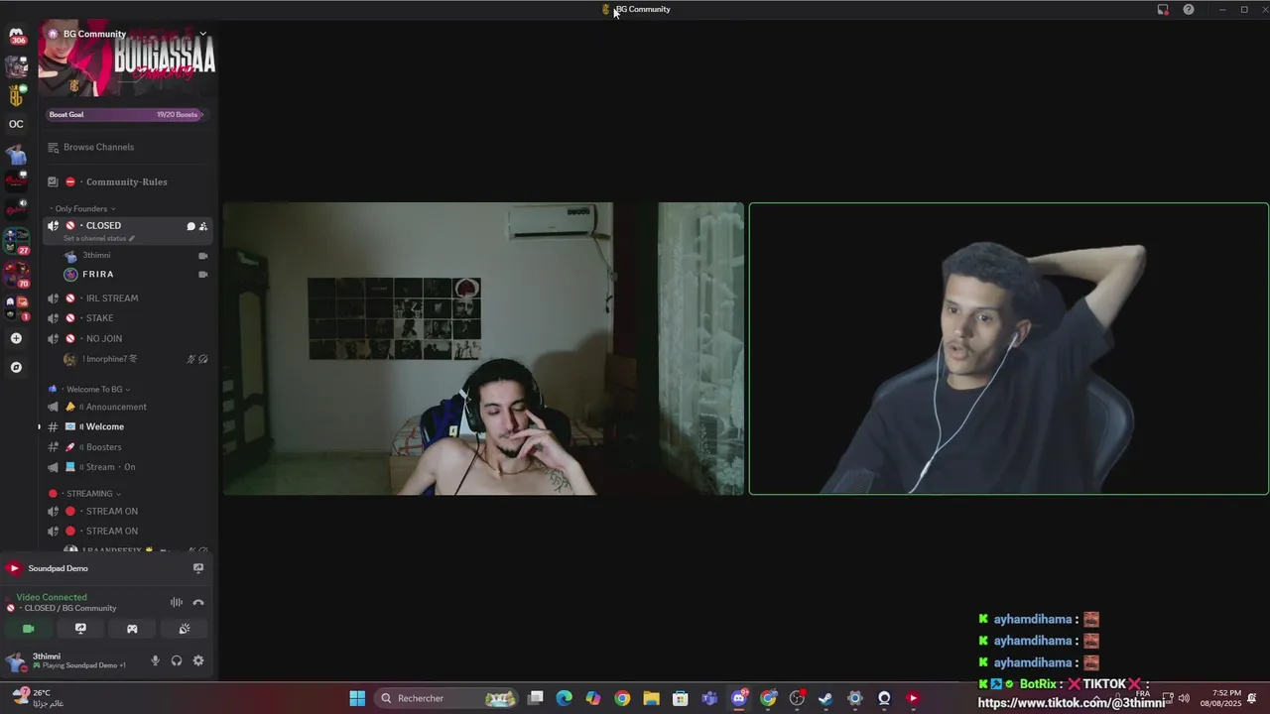The width and height of the screenshot is (1270, 714).
Task: Open CLOSED / BG Community link
Action: [x=69, y=608]
